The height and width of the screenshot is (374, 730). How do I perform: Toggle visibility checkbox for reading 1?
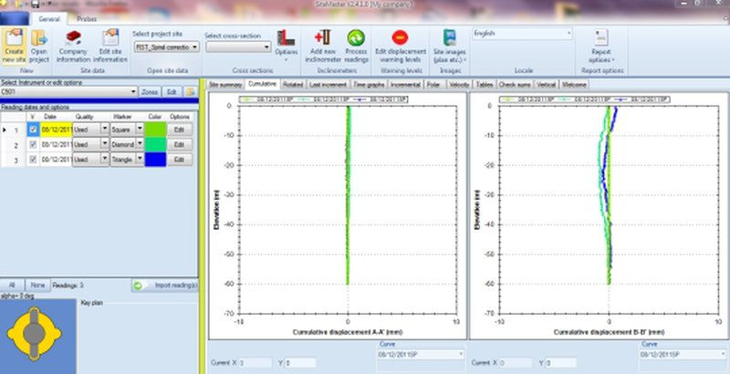click(x=33, y=130)
